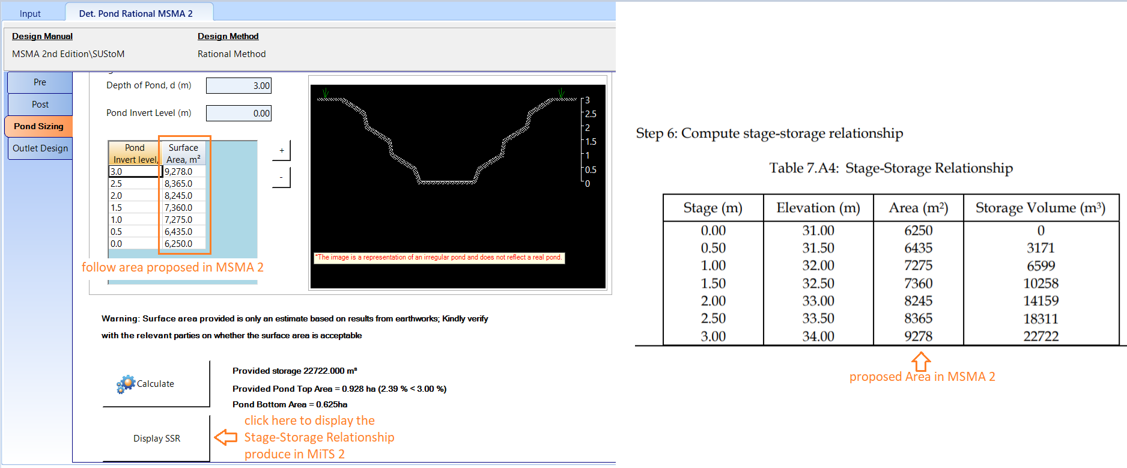Image resolution: width=1127 pixels, height=468 pixels.
Task: Select the 3.0 pond invert level cell
Action: pyautogui.click(x=134, y=172)
